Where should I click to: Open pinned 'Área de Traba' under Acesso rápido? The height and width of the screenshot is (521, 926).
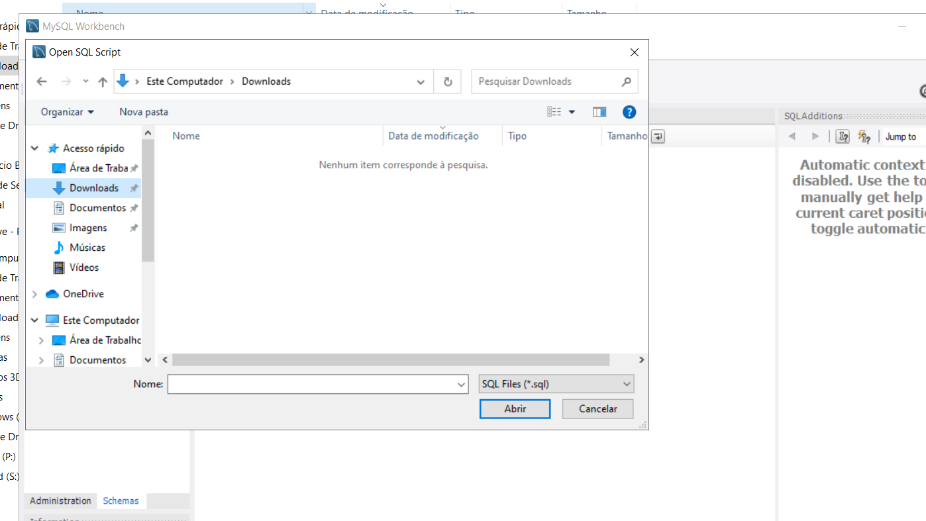tap(99, 168)
